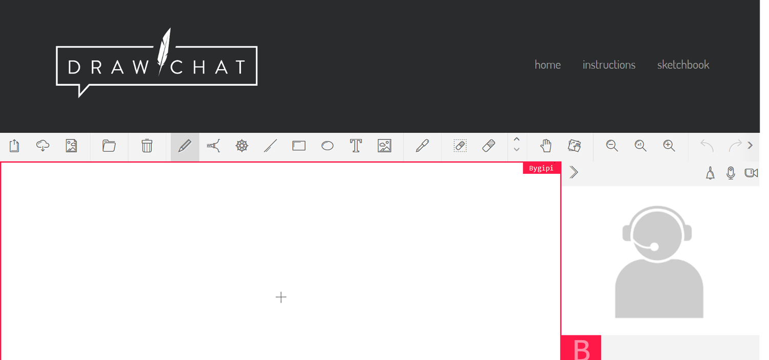
Task: Mute the microphone
Action: 730,172
